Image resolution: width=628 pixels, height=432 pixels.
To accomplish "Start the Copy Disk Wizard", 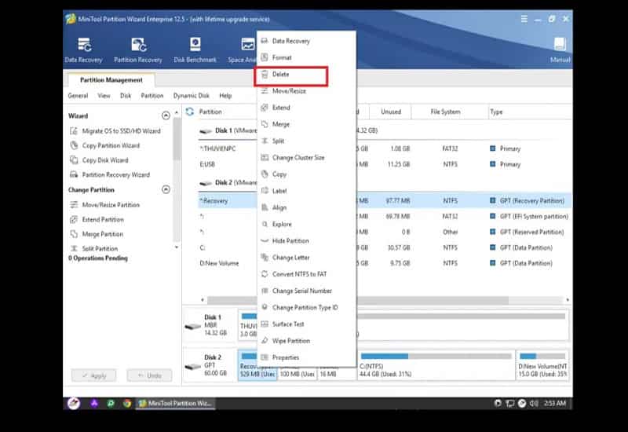I will coord(100,160).
